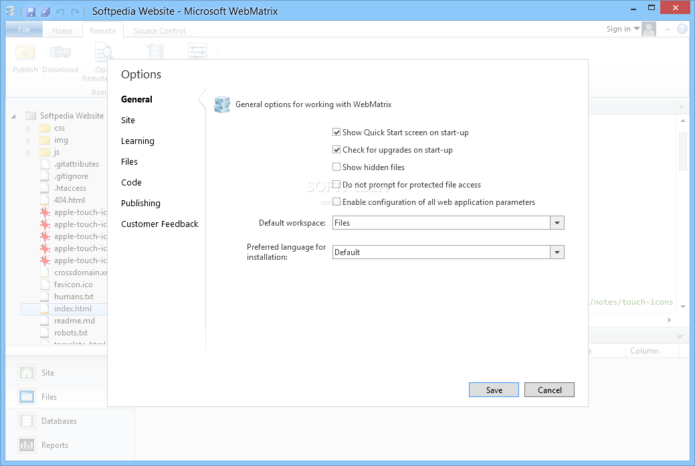Open the File menu tab
695x466 pixels.
click(24, 29)
